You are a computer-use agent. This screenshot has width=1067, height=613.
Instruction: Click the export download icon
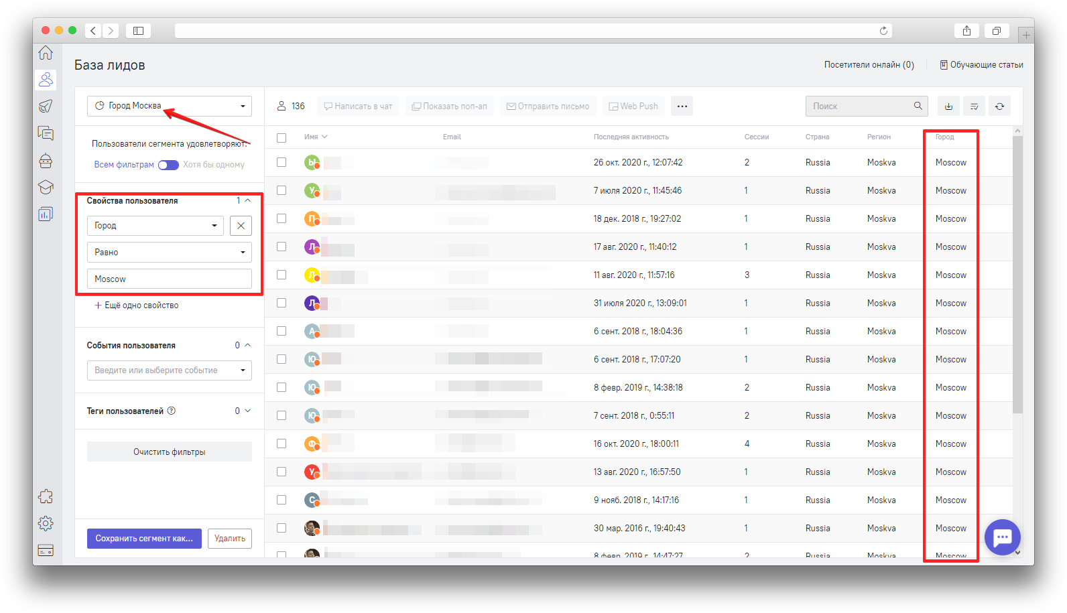pyautogui.click(x=948, y=106)
